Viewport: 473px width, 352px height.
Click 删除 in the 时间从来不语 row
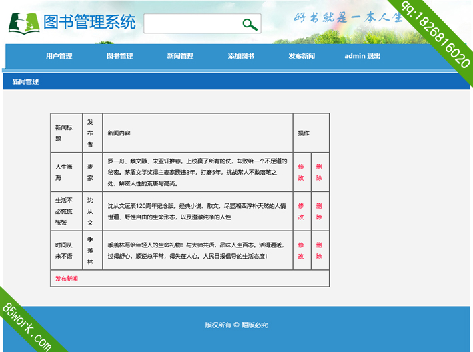coord(319,251)
